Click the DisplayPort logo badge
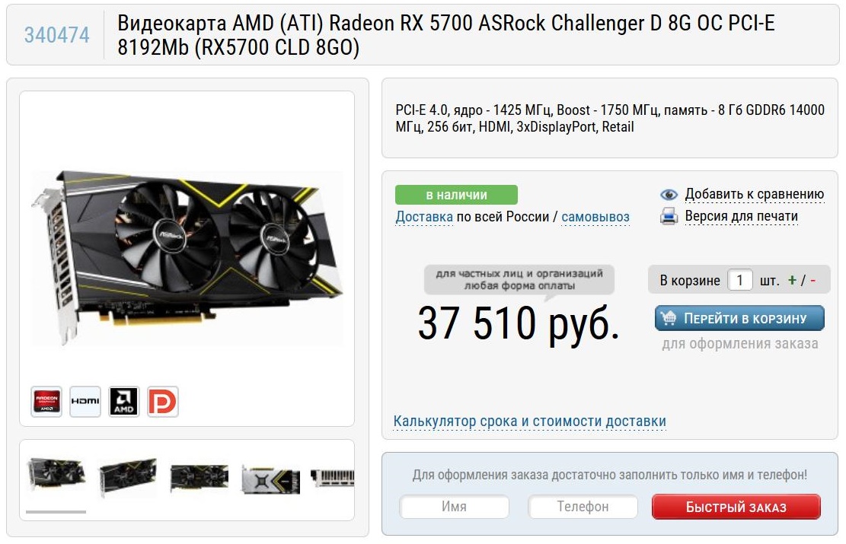The image size is (846, 544). pyautogui.click(x=163, y=402)
